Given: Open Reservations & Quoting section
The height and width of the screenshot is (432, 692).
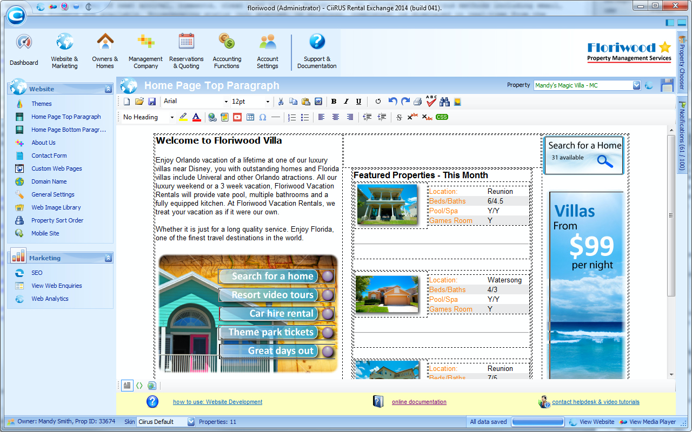Looking at the screenshot, I should click(x=187, y=50).
